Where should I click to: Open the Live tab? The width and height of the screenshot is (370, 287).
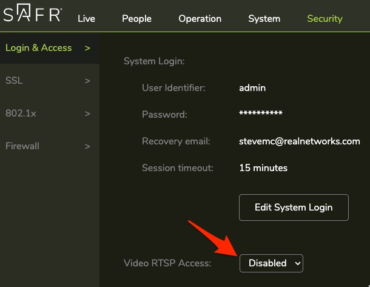pos(86,19)
